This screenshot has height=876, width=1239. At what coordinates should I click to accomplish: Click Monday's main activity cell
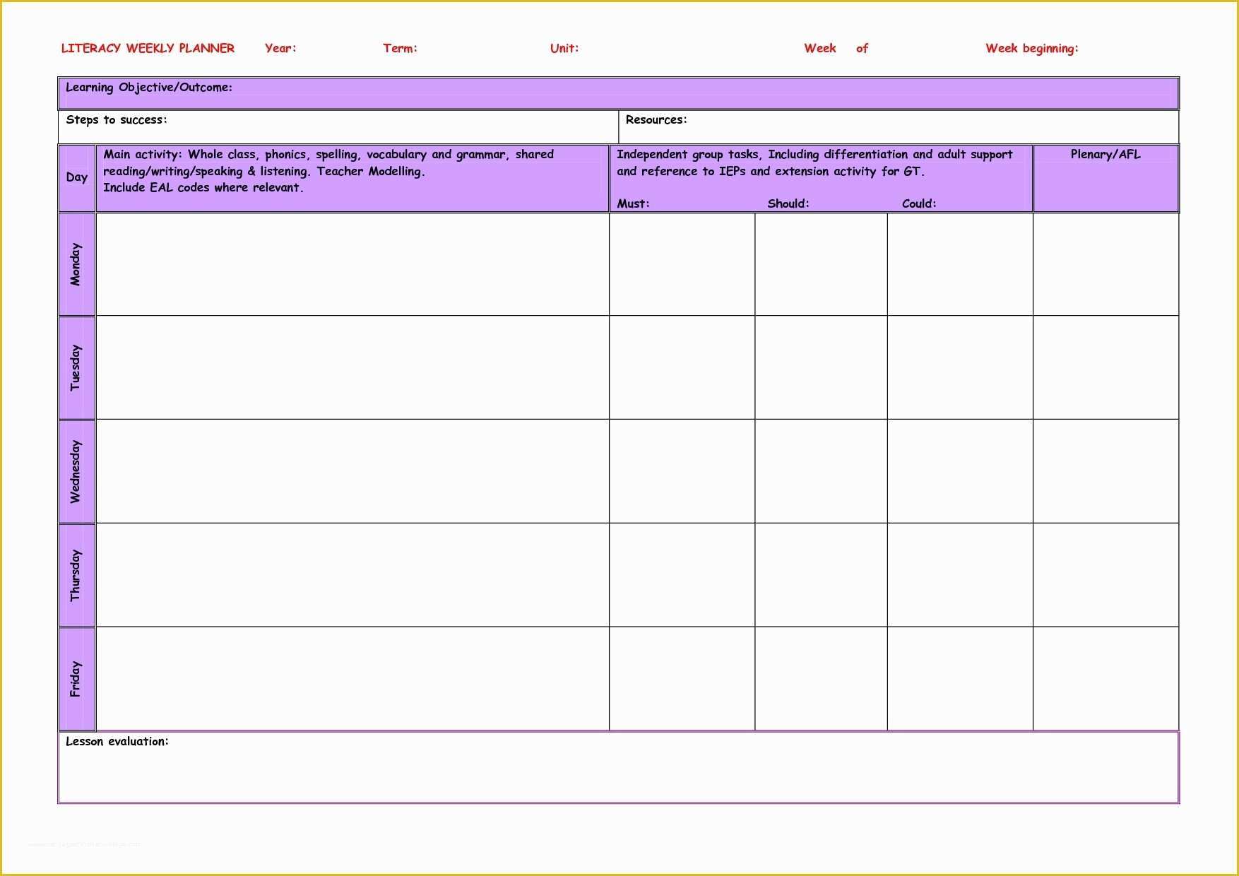352,264
